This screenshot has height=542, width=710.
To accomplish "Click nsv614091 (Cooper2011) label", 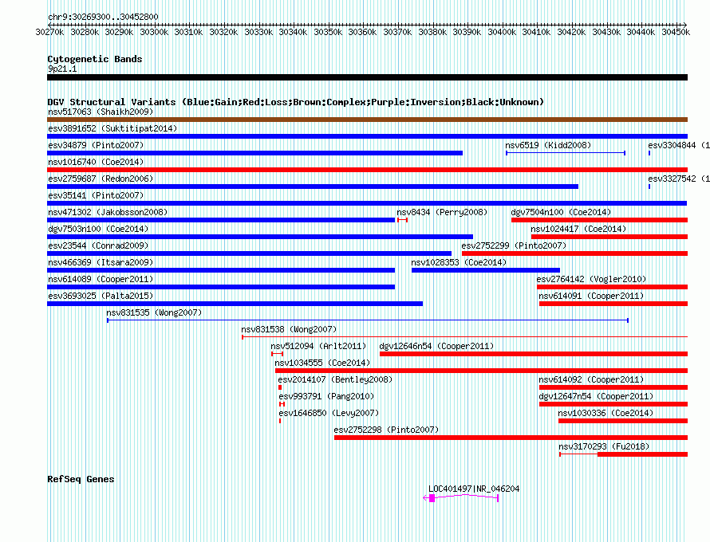I will [591, 296].
